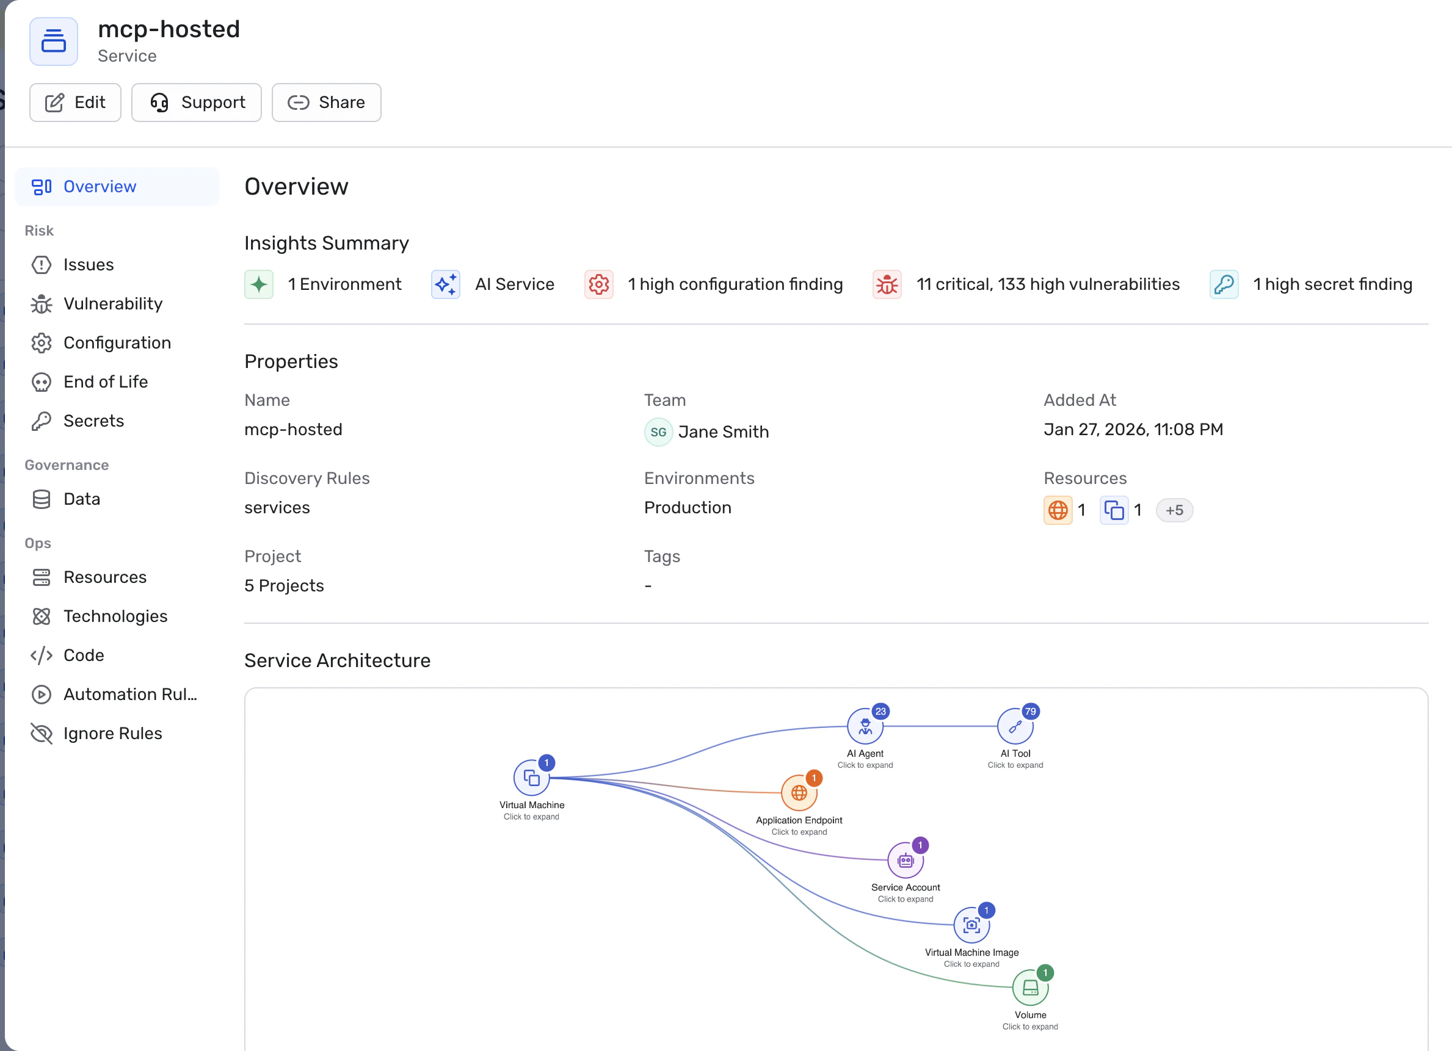Image resolution: width=1452 pixels, height=1051 pixels.
Task: Click the red vulnerabilities bug icon
Action: click(x=887, y=284)
